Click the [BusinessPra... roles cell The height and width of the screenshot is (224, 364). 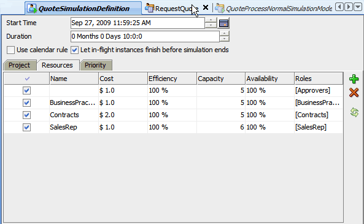pyautogui.click(x=319, y=103)
